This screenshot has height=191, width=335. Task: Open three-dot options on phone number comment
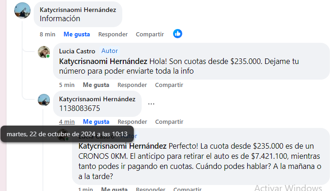pyautogui.click(x=151, y=104)
